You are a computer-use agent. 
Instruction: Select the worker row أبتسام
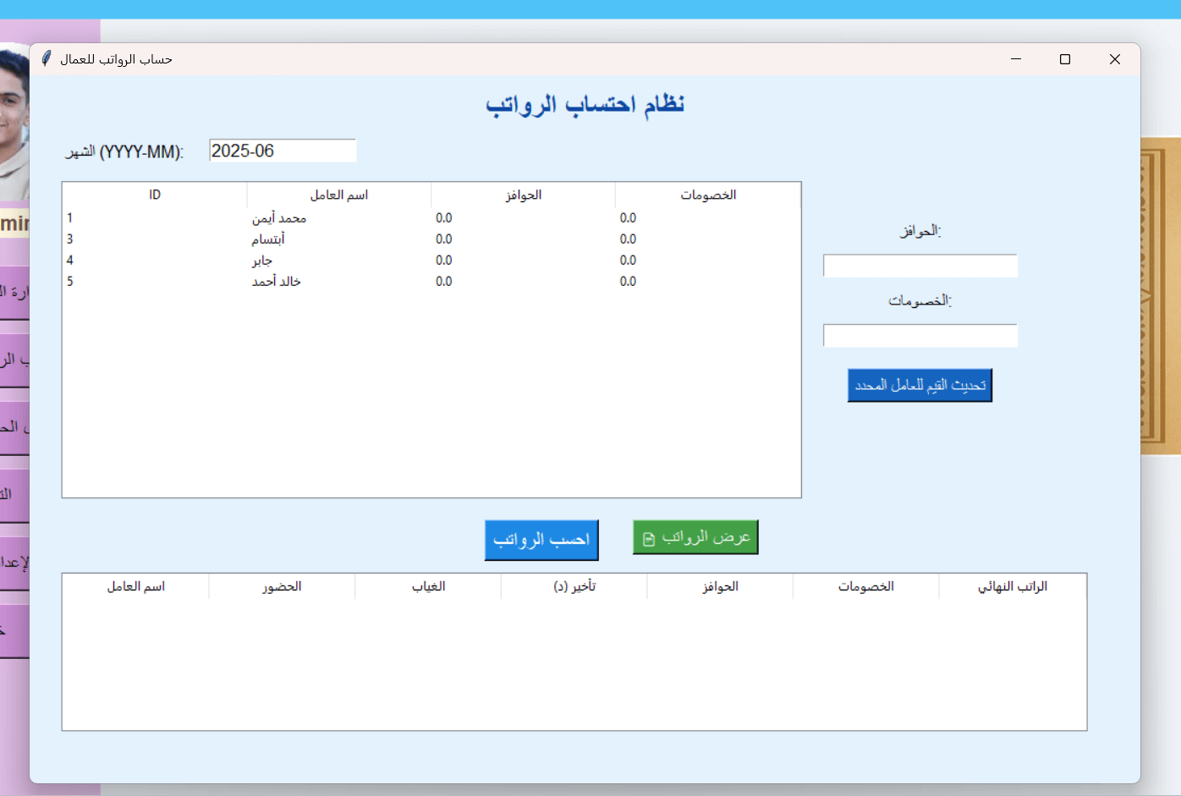431,239
